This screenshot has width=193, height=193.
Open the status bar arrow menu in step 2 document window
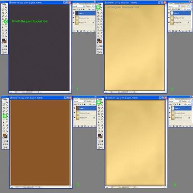coord(134,92)
